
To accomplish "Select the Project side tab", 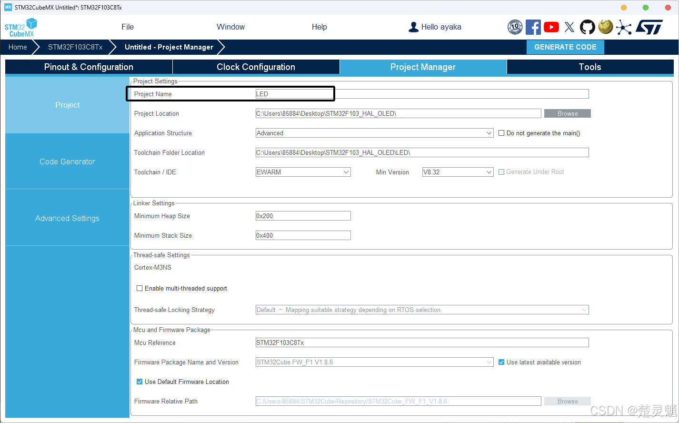I will click(67, 105).
